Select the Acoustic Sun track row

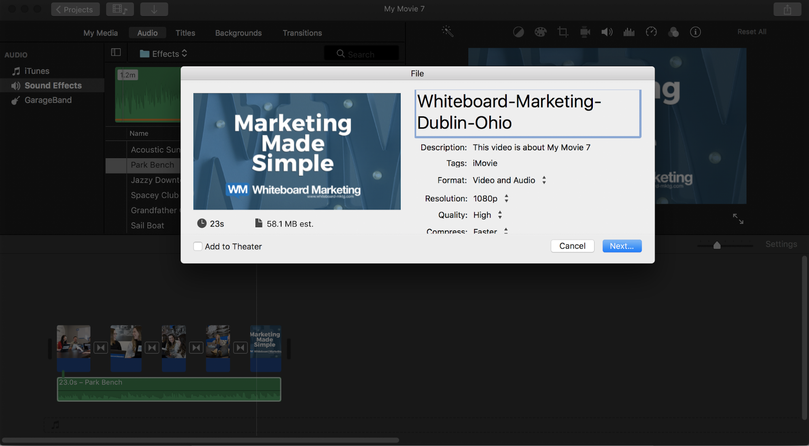point(143,150)
